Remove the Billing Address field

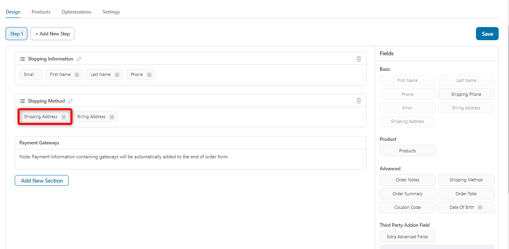point(112,117)
